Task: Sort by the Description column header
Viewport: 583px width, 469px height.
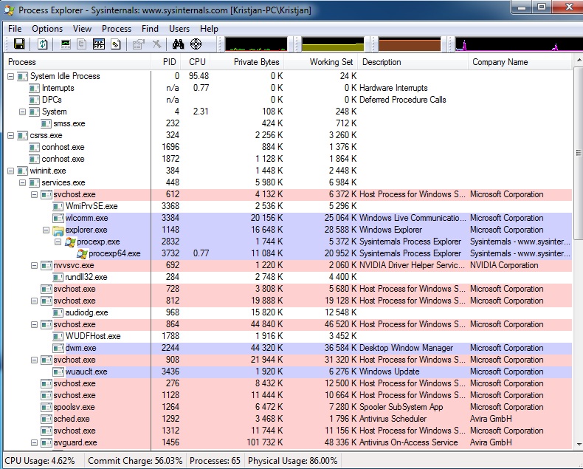Action: click(413, 62)
